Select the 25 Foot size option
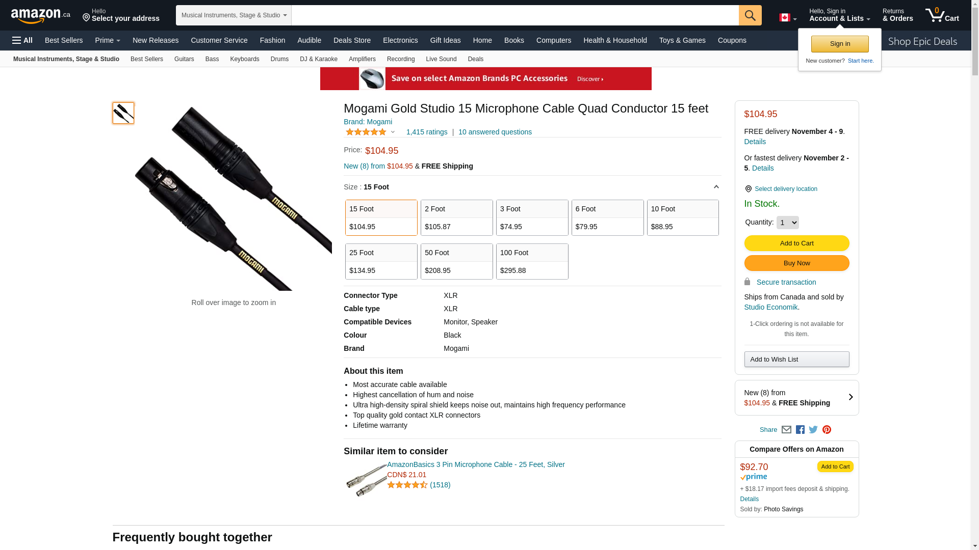 click(x=381, y=261)
